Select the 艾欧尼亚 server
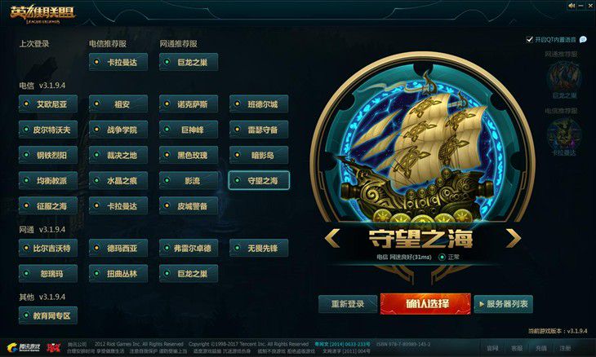 click(x=48, y=104)
